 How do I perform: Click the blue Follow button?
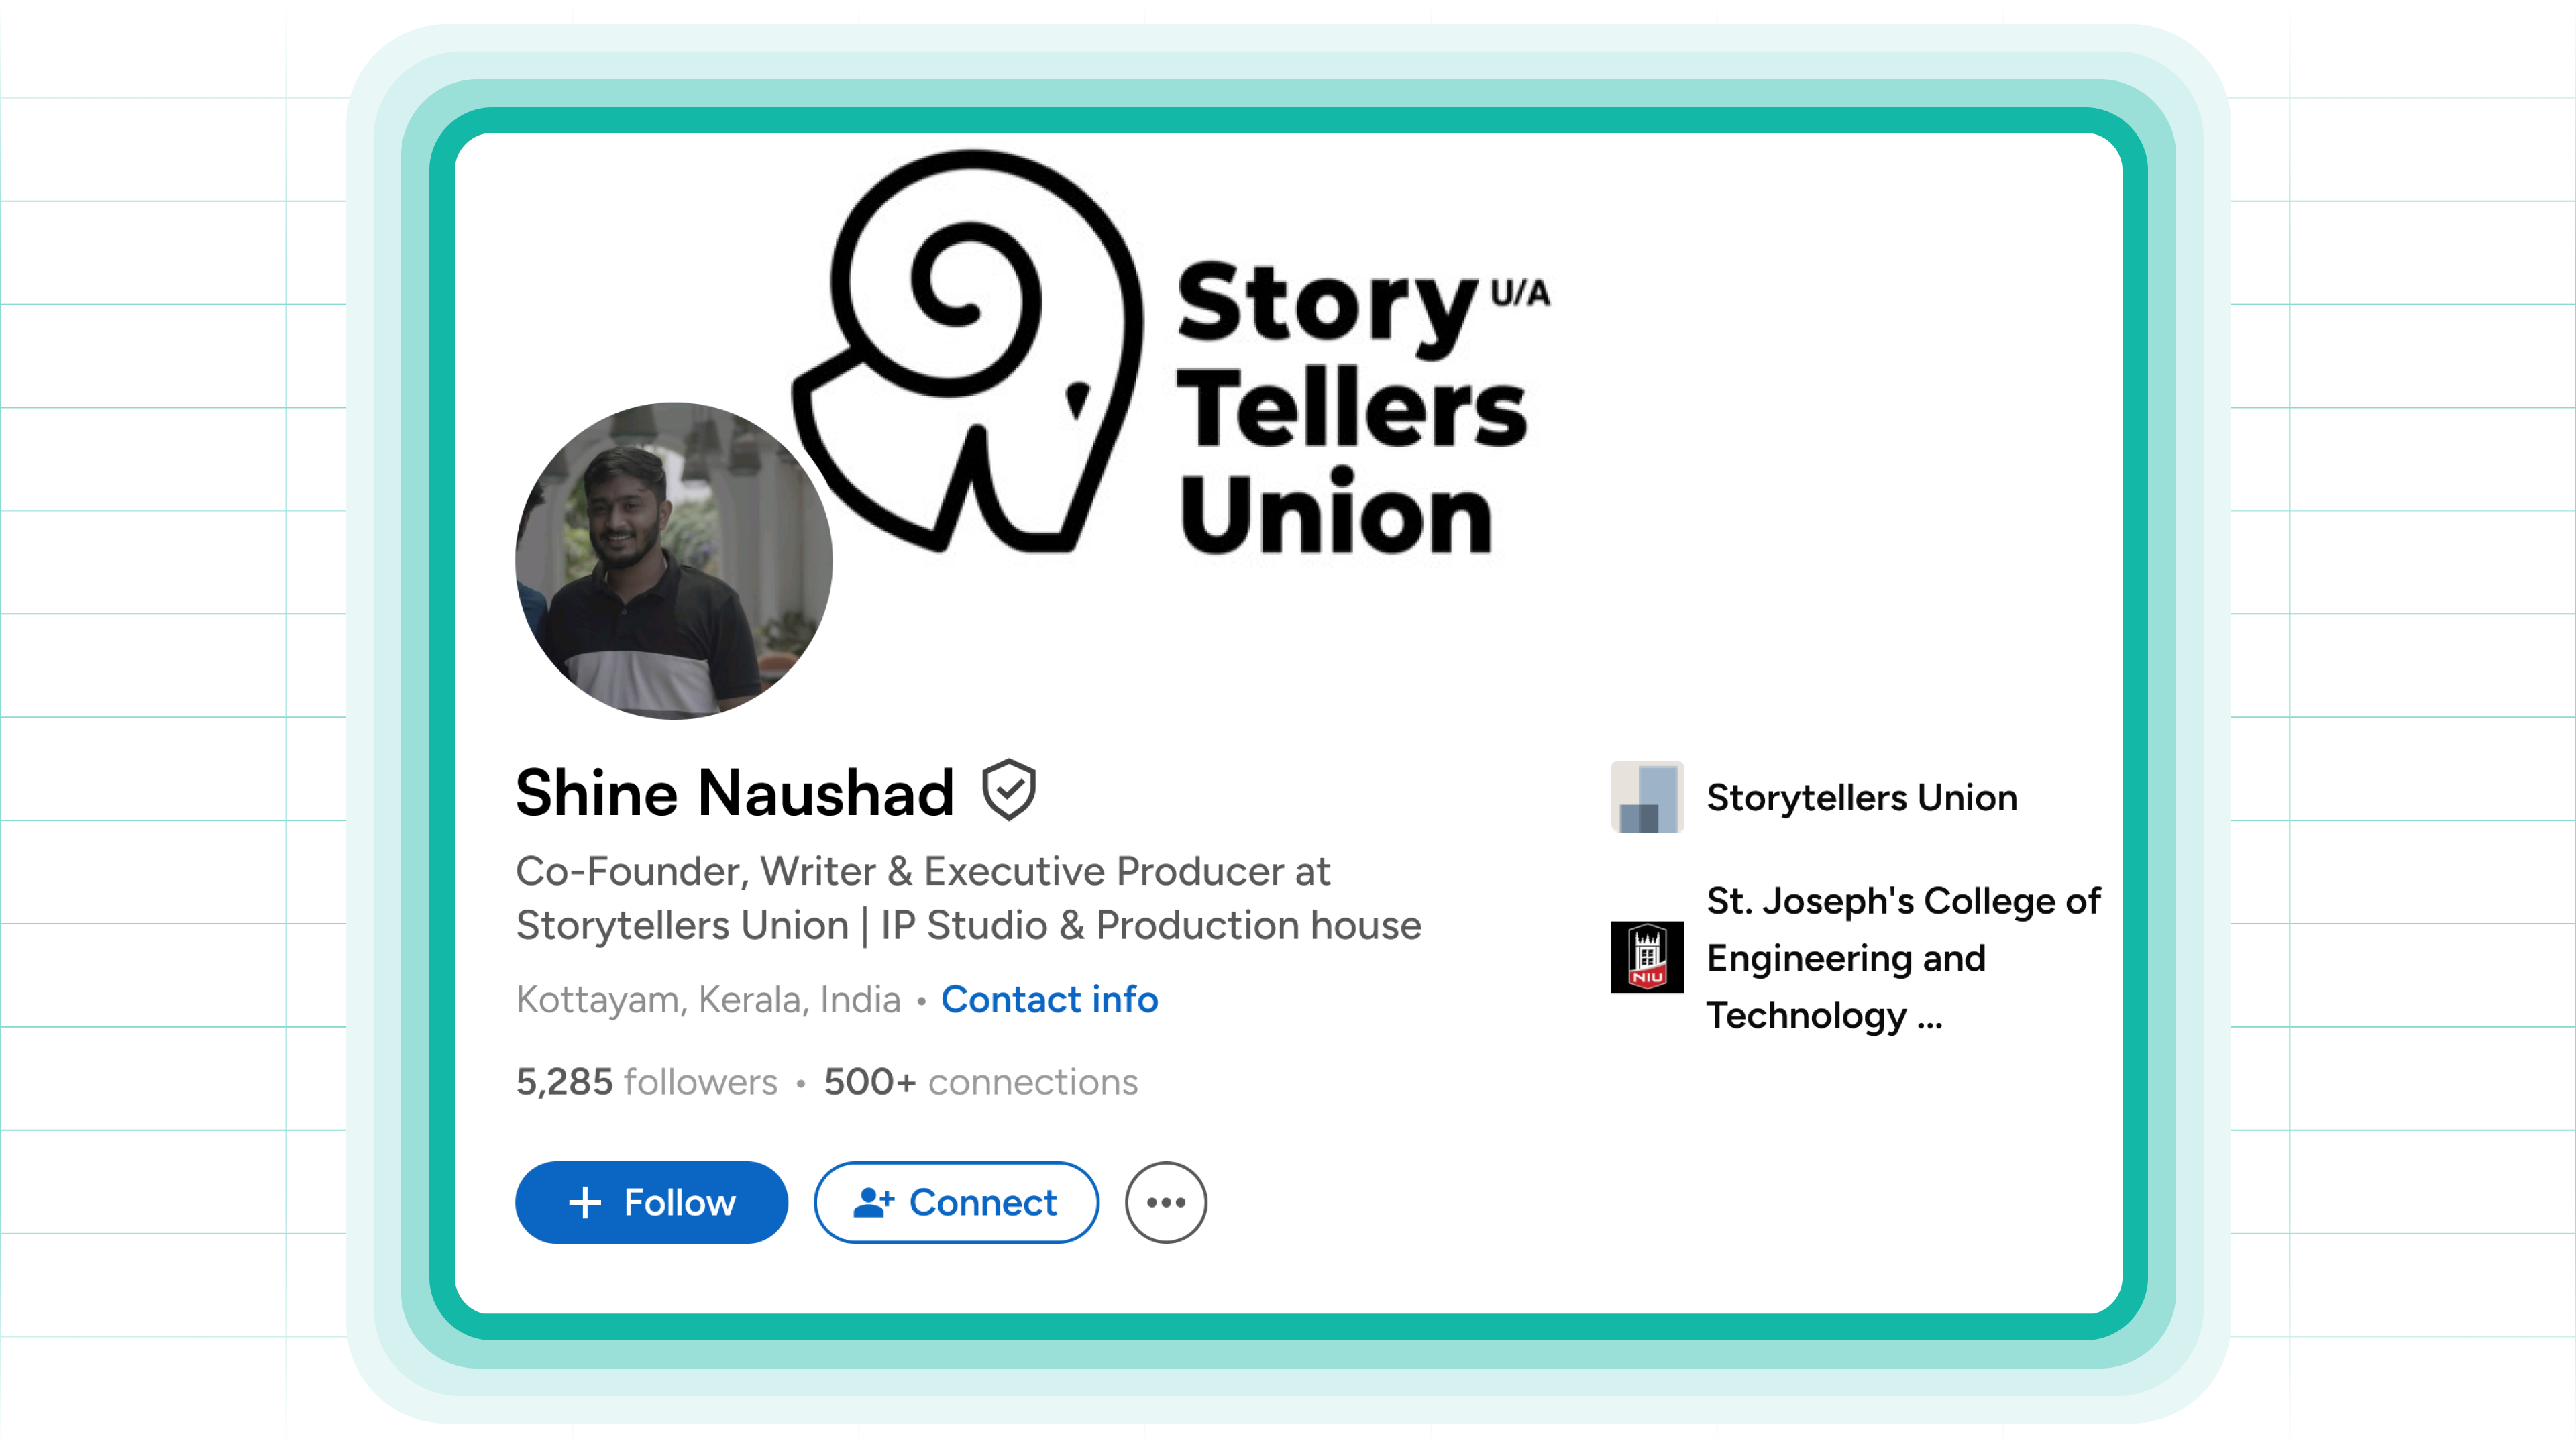click(x=651, y=1202)
